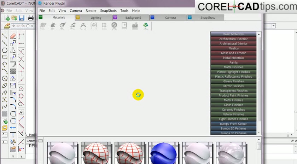
Task: Open the Edit menu in Render PlugIn
Action: coord(52,11)
